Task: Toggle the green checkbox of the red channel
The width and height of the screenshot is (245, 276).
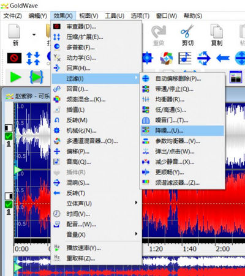Action: [9, 204]
